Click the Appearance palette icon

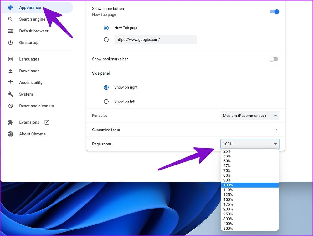tap(10, 7)
